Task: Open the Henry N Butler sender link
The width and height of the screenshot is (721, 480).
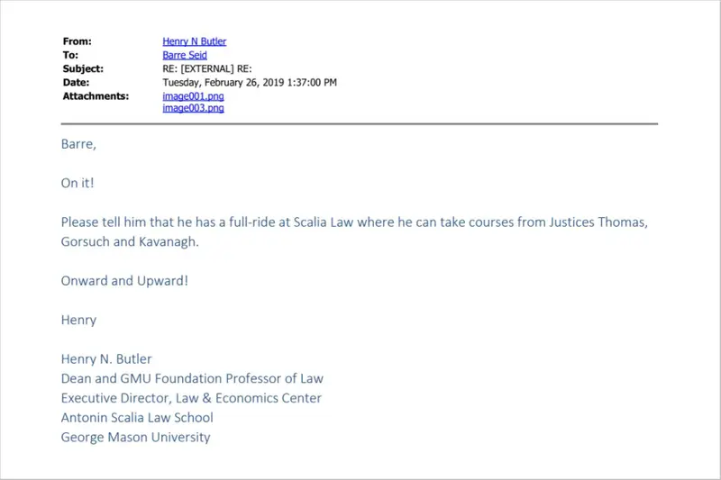Action: 194,41
